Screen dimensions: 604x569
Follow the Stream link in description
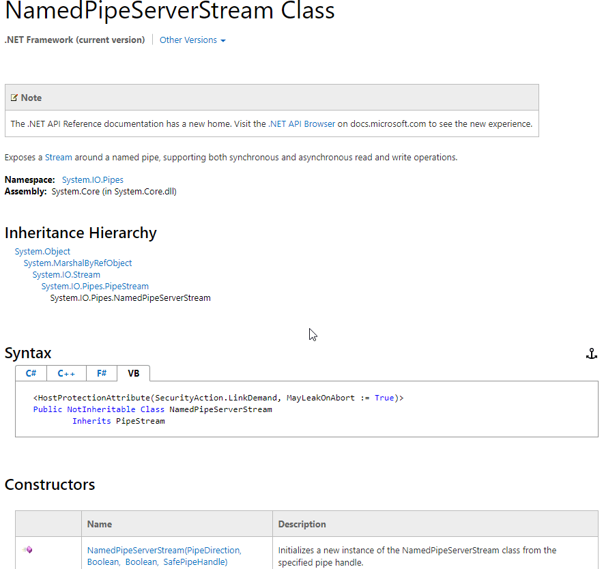click(x=58, y=158)
